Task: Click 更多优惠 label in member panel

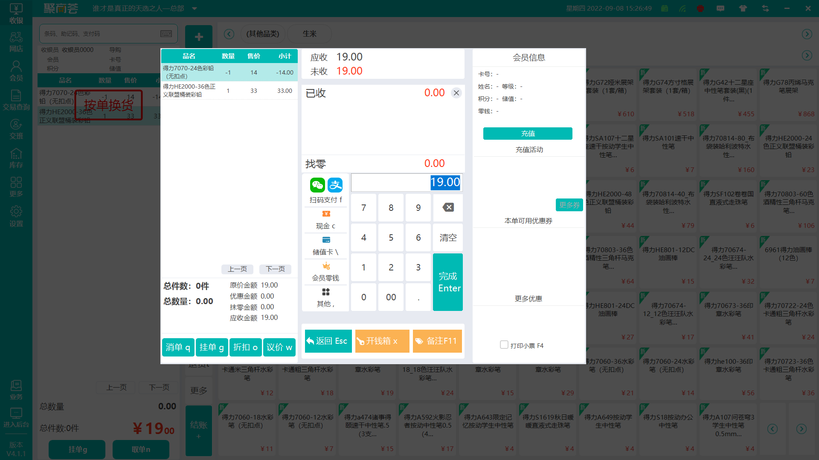Action: [x=528, y=299]
